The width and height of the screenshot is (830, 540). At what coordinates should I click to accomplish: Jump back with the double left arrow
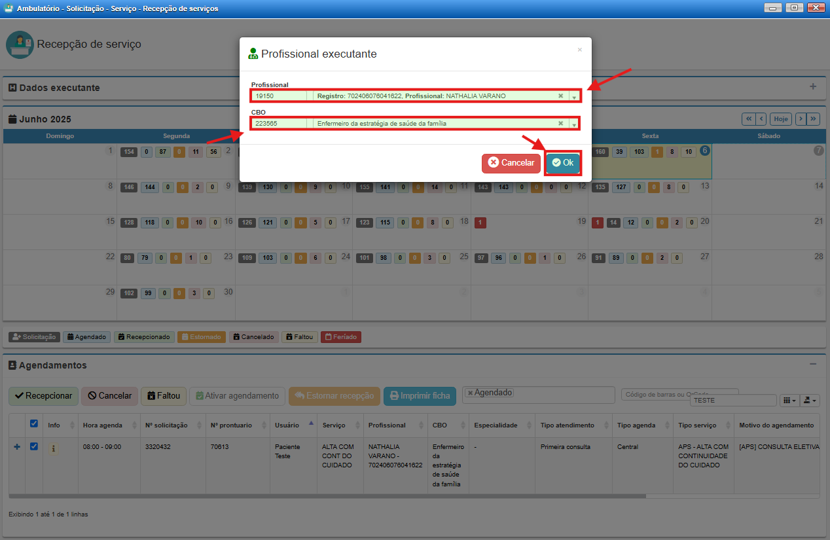click(x=748, y=119)
